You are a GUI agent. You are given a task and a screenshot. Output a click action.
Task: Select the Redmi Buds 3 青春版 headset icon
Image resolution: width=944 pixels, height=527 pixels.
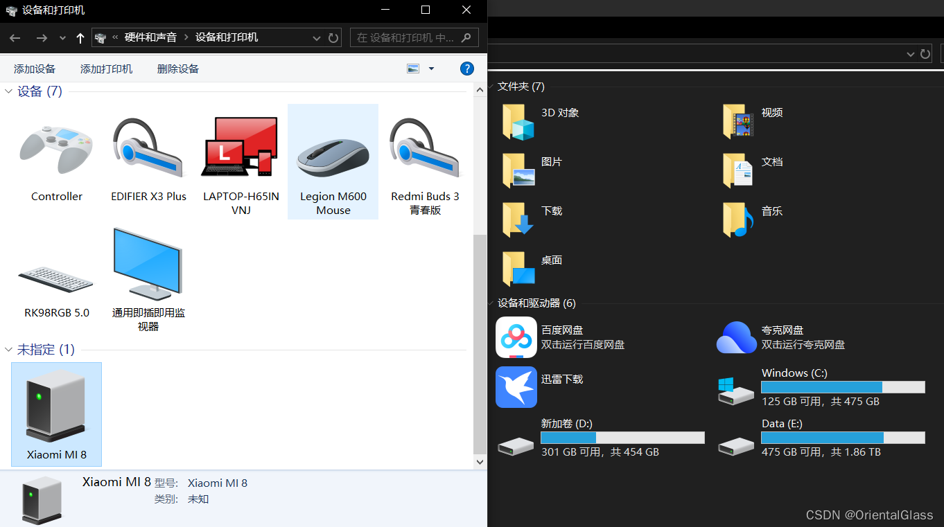coord(424,148)
